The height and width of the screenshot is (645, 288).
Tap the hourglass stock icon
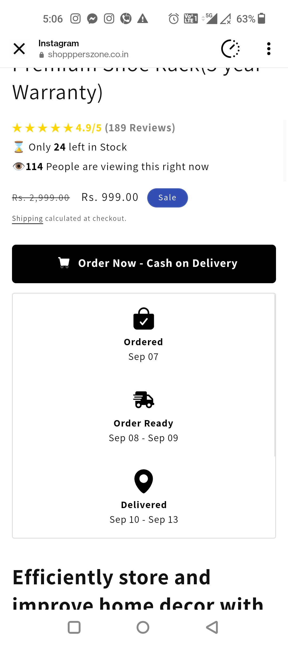pos(19,147)
